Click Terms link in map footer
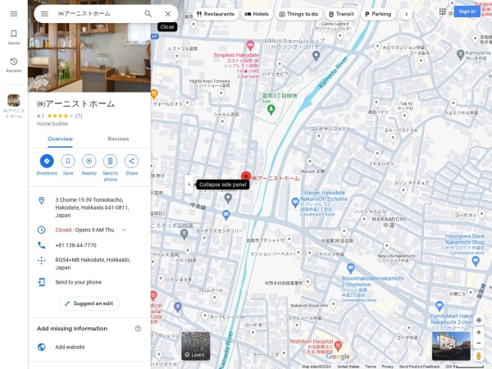This screenshot has height=369, width=492. (x=371, y=367)
